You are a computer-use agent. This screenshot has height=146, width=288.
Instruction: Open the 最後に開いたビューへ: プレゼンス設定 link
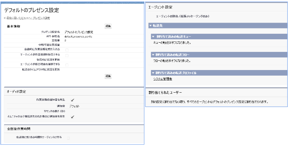coord(27,18)
